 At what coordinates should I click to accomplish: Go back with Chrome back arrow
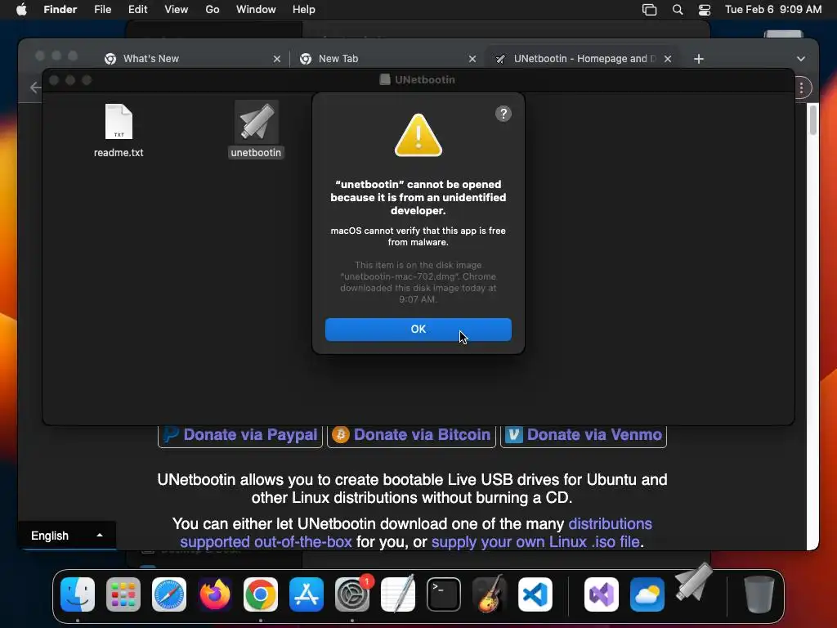click(35, 87)
